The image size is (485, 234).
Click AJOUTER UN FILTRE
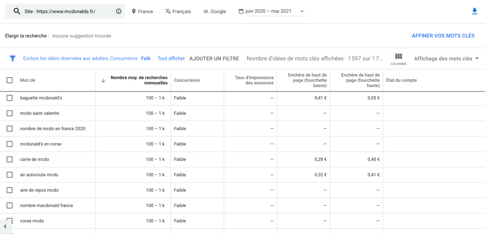(x=214, y=58)
